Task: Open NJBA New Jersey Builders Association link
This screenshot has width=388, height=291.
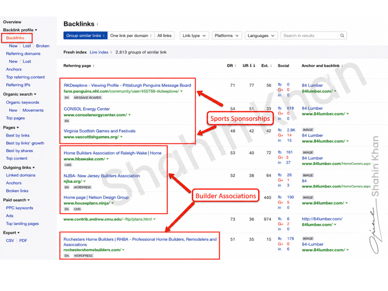Action: point(102,176)
